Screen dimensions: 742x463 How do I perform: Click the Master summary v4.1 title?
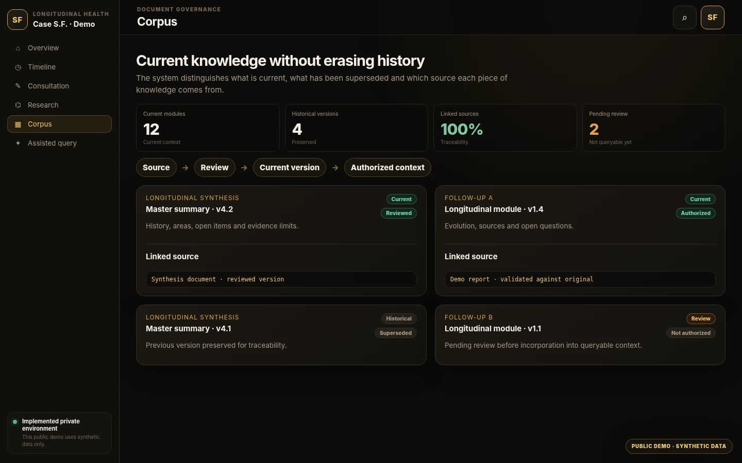188,329
